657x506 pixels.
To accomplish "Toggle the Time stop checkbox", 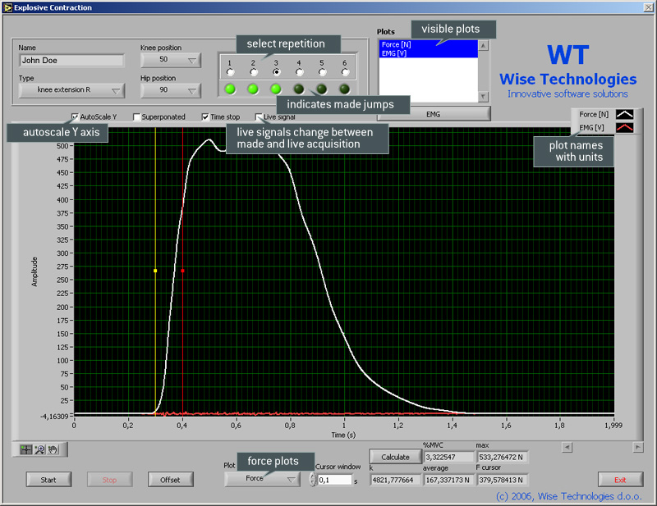I will click(205, 116).
